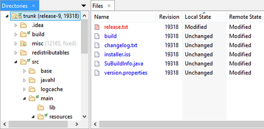The height and width of the screenshot is (129, 264).
Task: Click Unchanged local state of changelog.txt
Action: pyautogui.click(x=199, y=45)
